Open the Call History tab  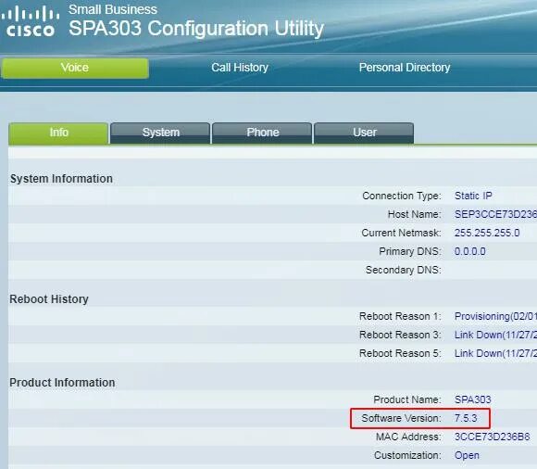[x=240, y=68]
